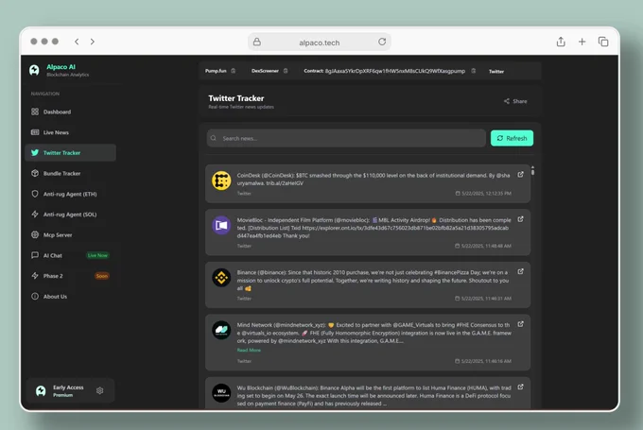
Task: Copy the Pump.fun link
Action: [x=234, y=71]
